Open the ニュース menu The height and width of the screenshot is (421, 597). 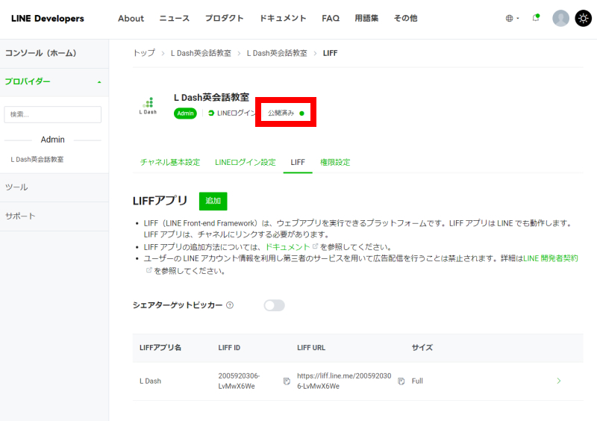click(x=175, y=18)
